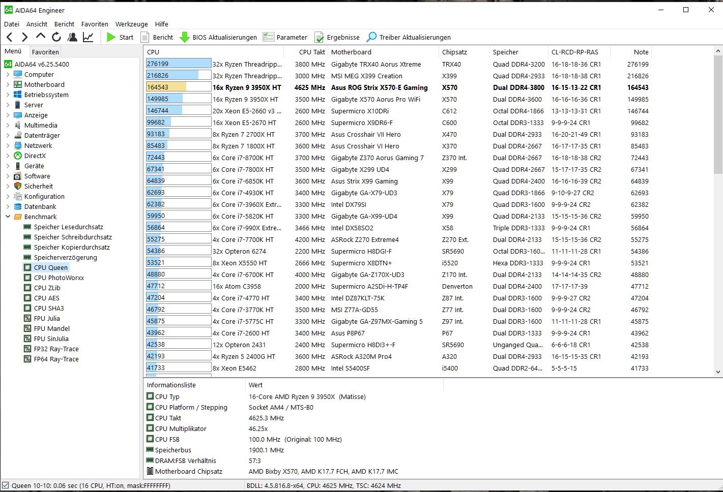Go back with the left arrow icon

tap(9, 37)
